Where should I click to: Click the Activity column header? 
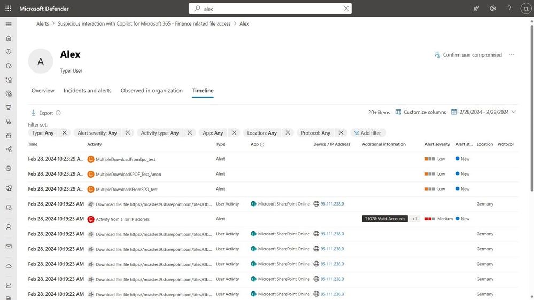coord(94,144)
